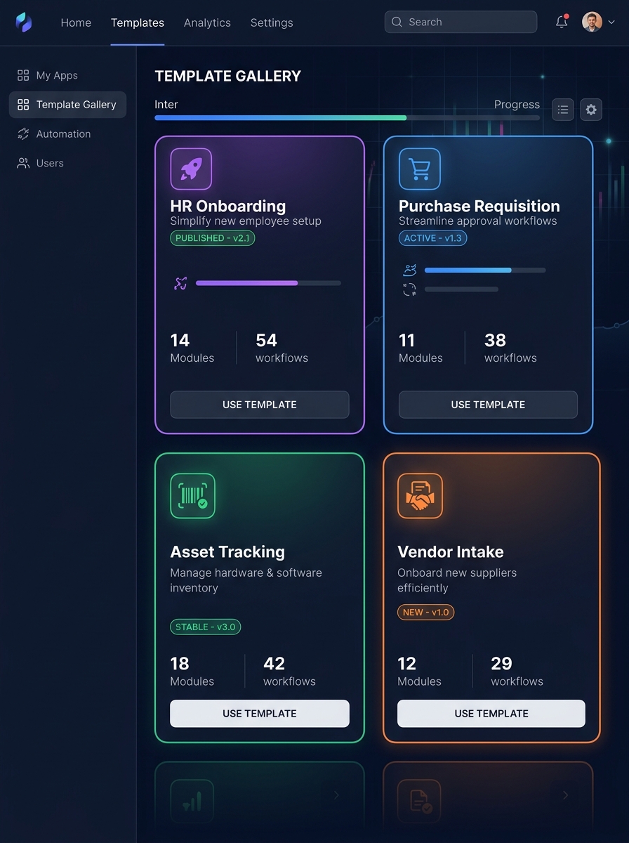Focus the Search input field

(461, 22)
